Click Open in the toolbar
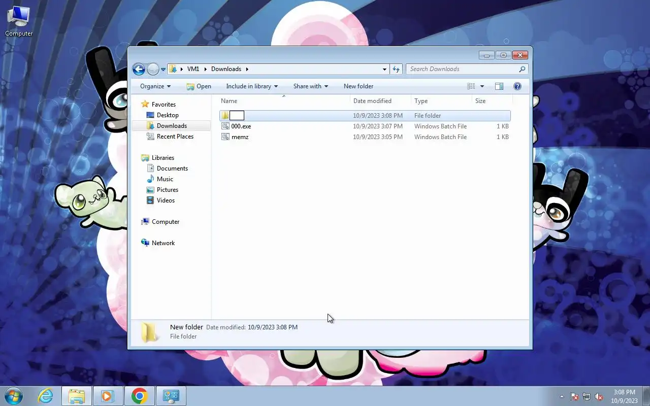This screenshot has height=406, width=650. pyautogui.click(x=199, y=86)
